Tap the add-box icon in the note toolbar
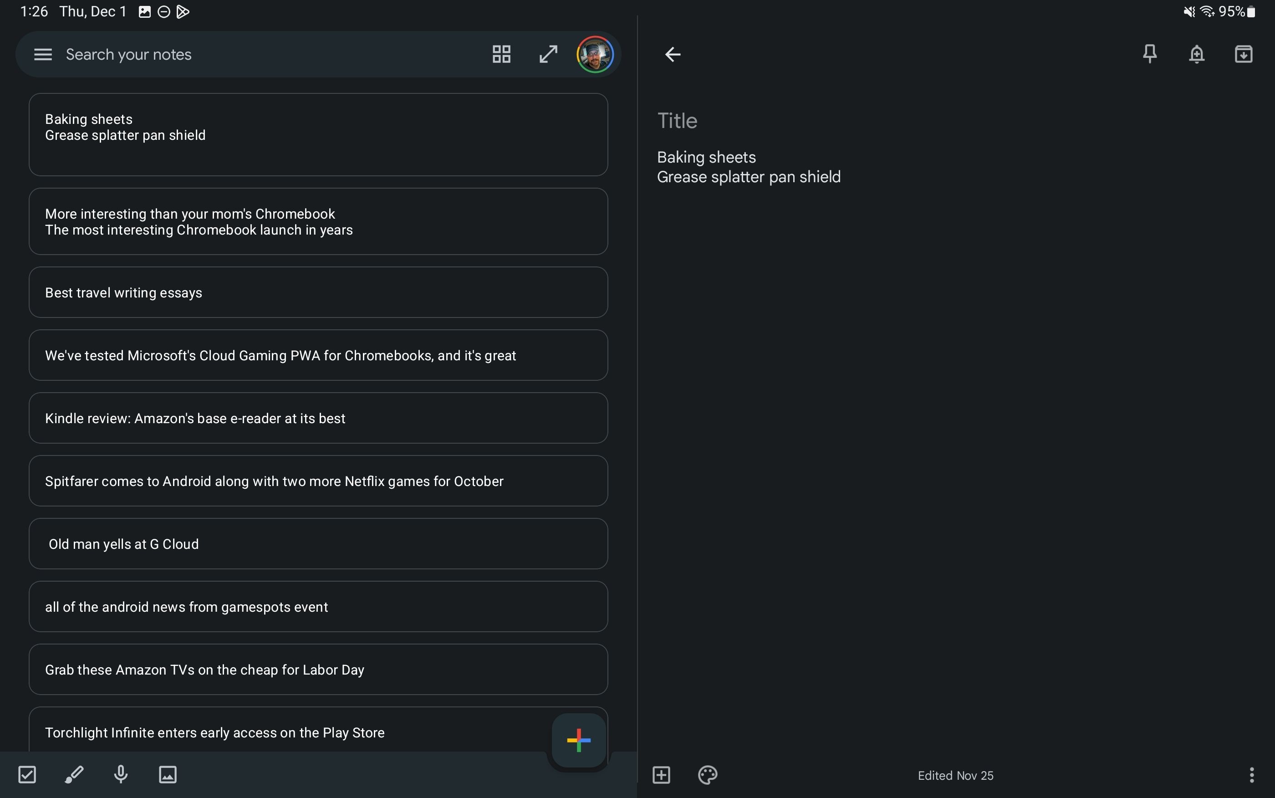1275x798 pixels. tap(661, 775)
